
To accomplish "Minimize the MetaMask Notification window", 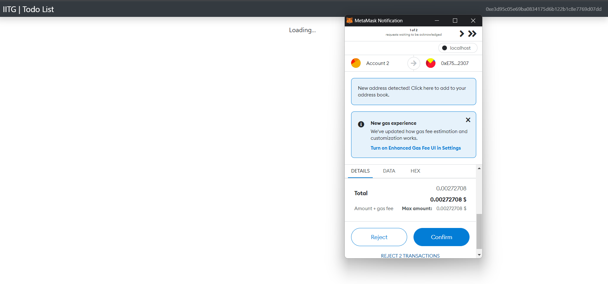I will (x=437, y=20).
